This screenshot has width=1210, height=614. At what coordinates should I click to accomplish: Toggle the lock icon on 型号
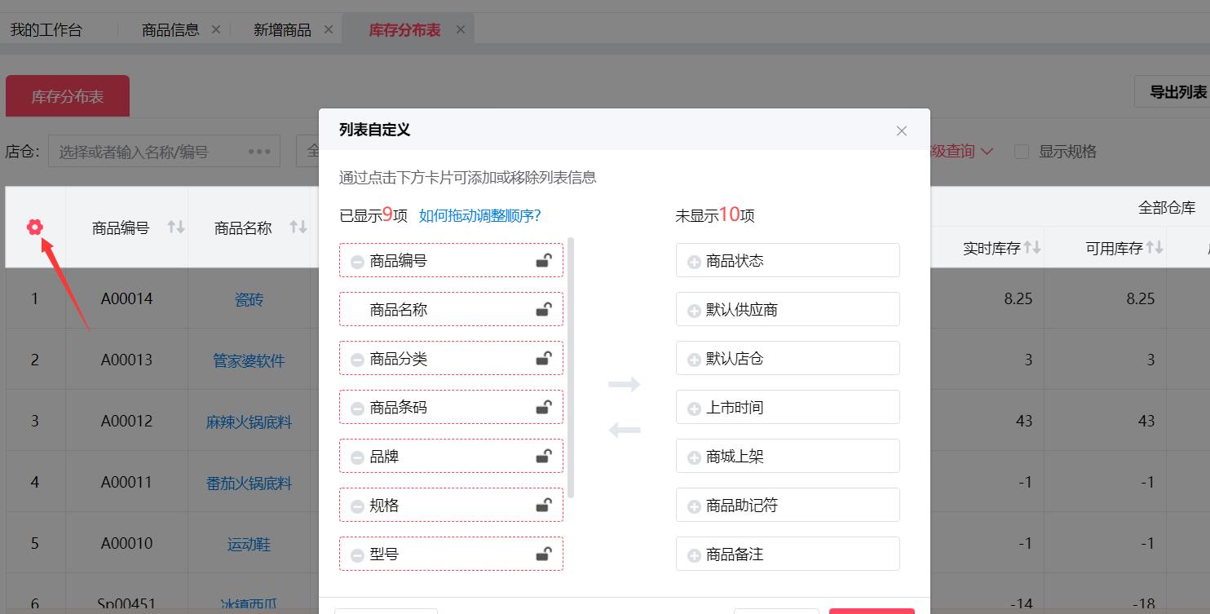pos(543,554)
